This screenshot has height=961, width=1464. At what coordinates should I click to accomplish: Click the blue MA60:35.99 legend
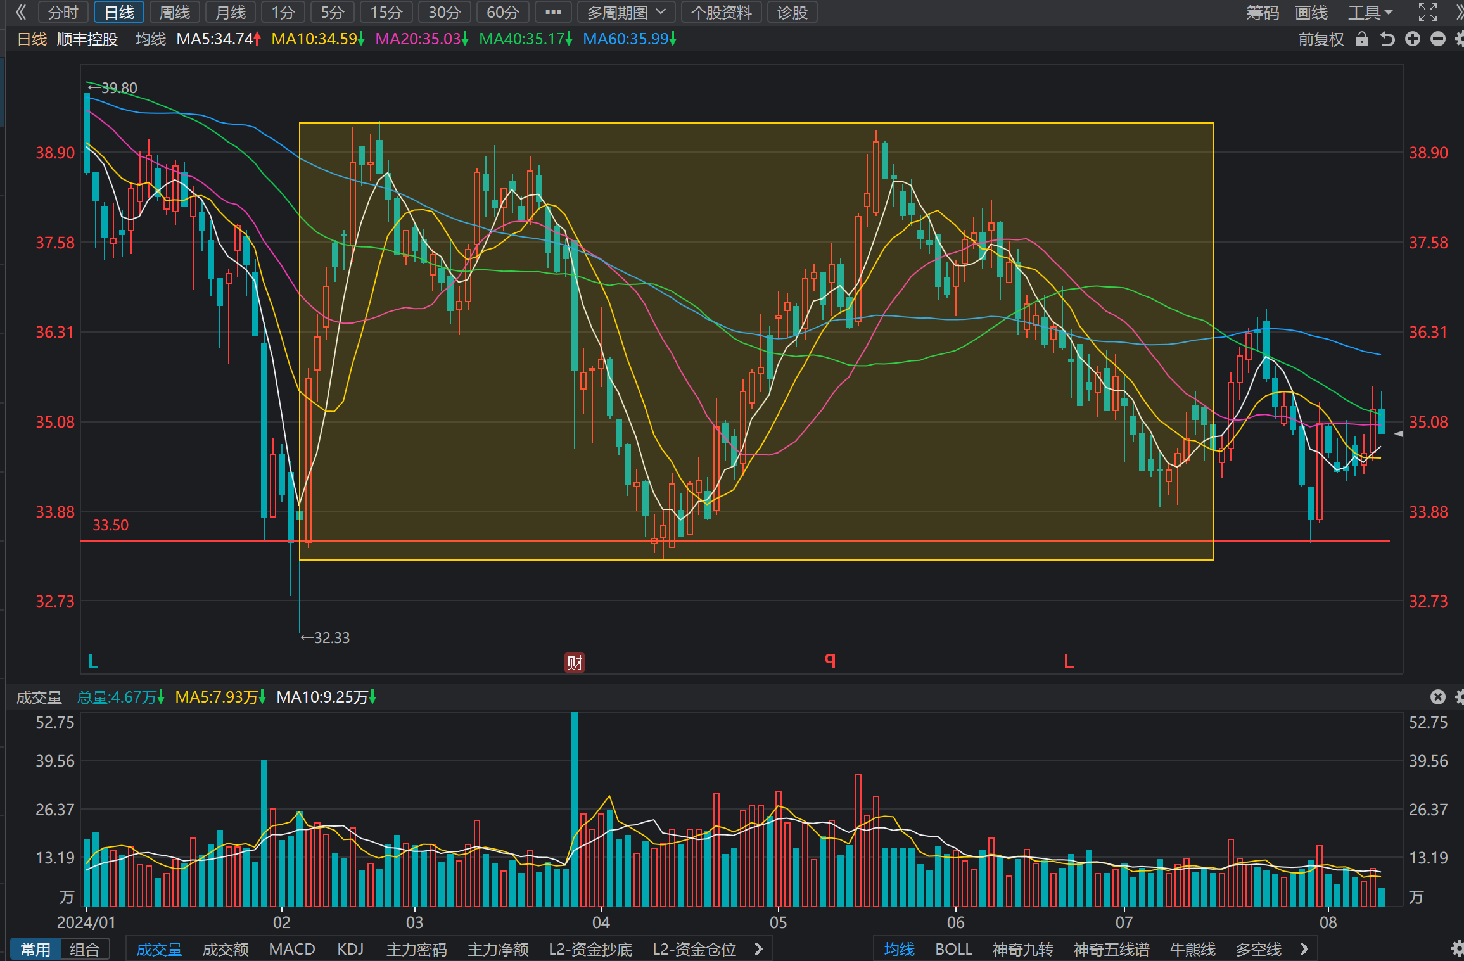pos(630,39)
